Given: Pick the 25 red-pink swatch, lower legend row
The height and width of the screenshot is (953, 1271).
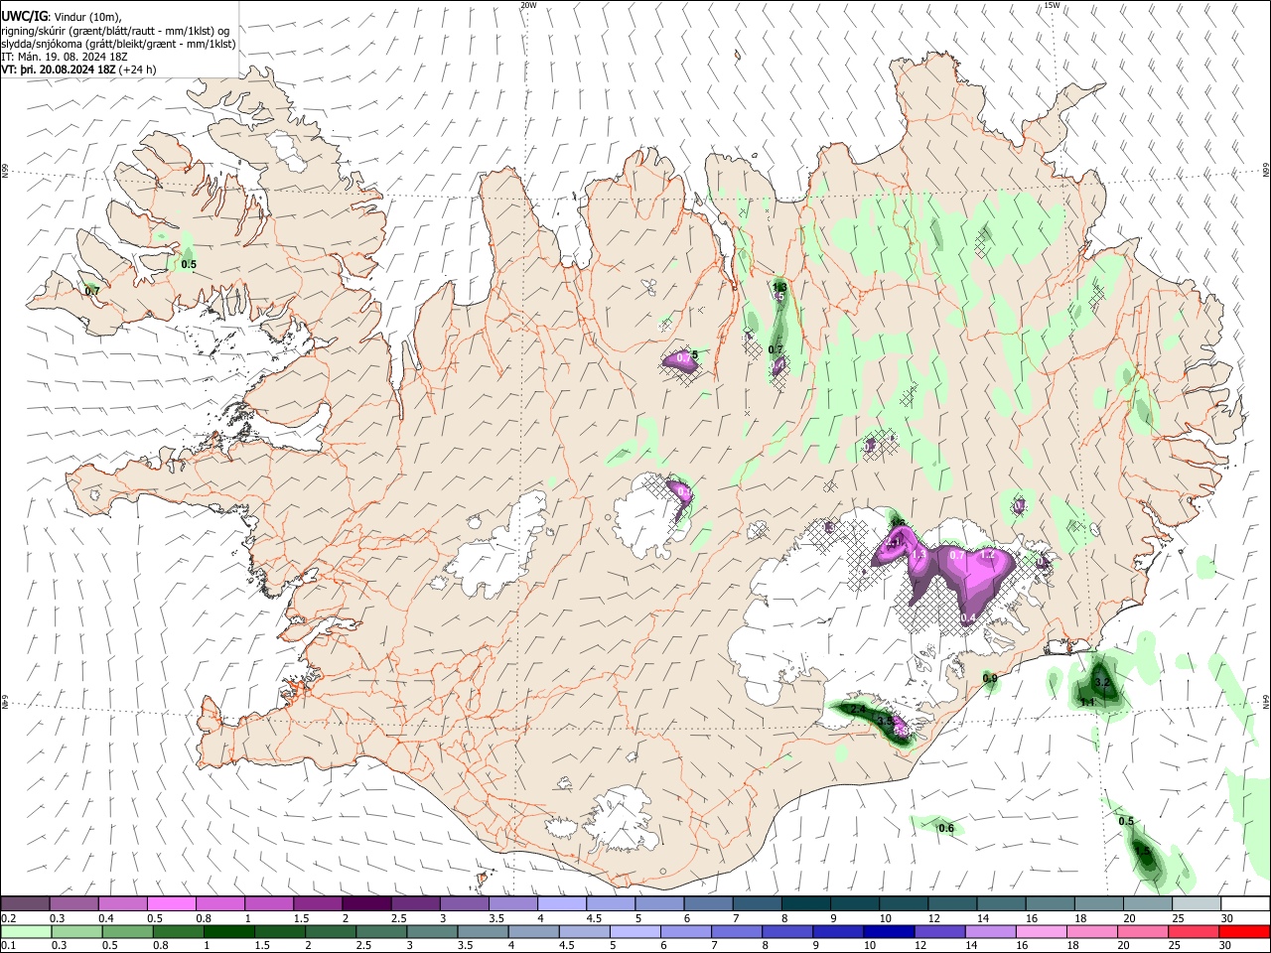Looking at the screenshot, I should 1194,932.
